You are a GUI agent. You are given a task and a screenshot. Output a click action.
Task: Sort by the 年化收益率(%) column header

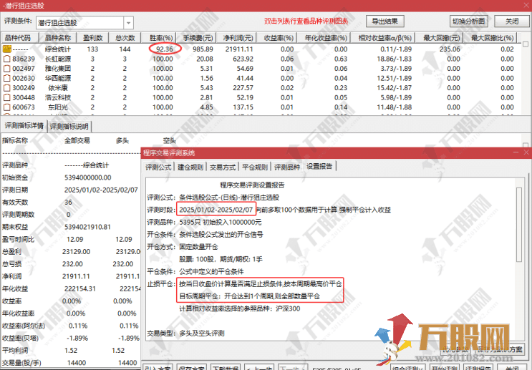tap(325, 38)
